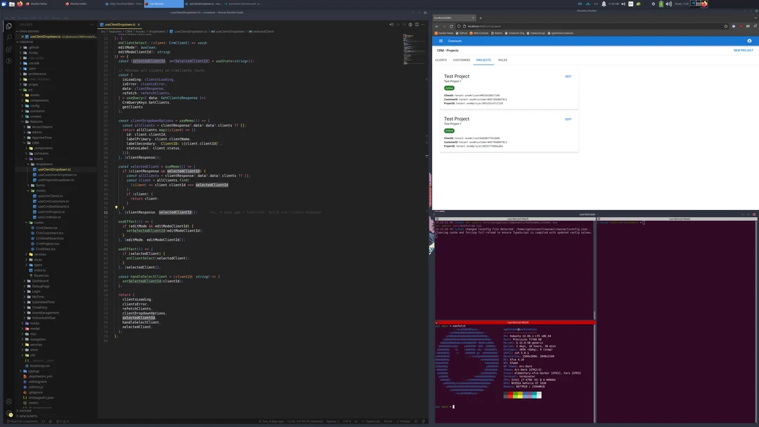Open the hamburger menu in the Crewsum navbar
The width and height of the screenshot is (759, 427).
coord(441,41)
